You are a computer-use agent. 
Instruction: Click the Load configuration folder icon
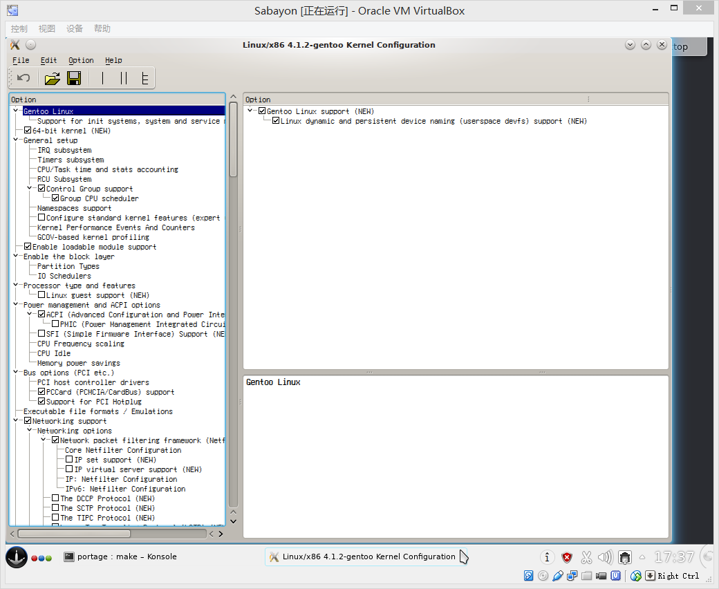pyautogui.click(x=52, y=78)
